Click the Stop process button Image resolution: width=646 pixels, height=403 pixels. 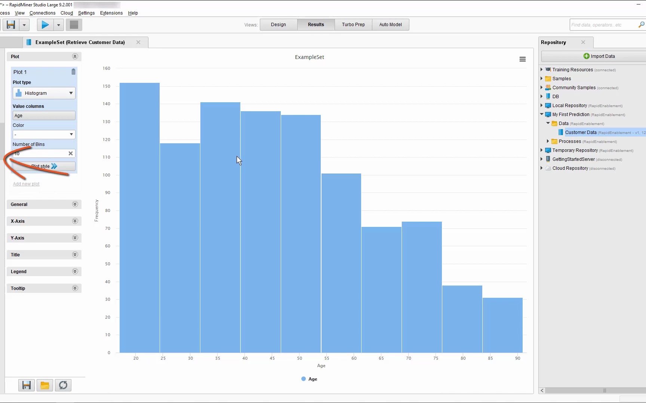[x=74, y=25]
